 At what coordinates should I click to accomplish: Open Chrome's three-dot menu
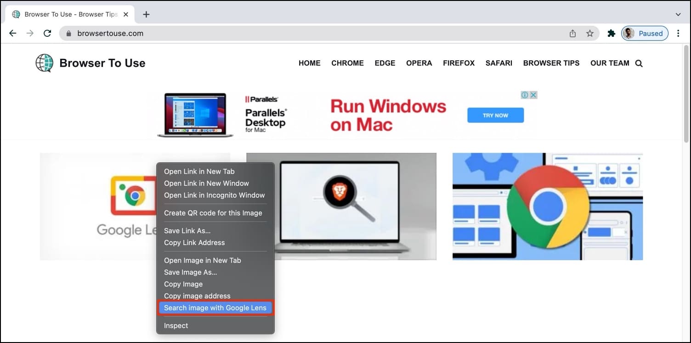pos(679,33)
